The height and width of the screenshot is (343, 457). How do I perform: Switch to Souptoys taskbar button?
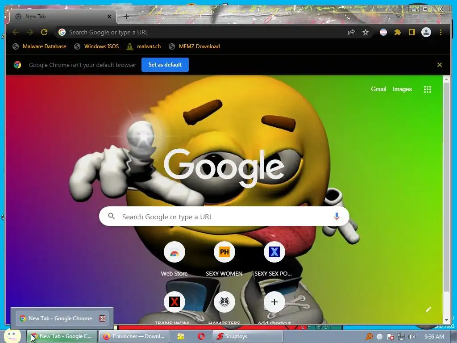(247, 336)
